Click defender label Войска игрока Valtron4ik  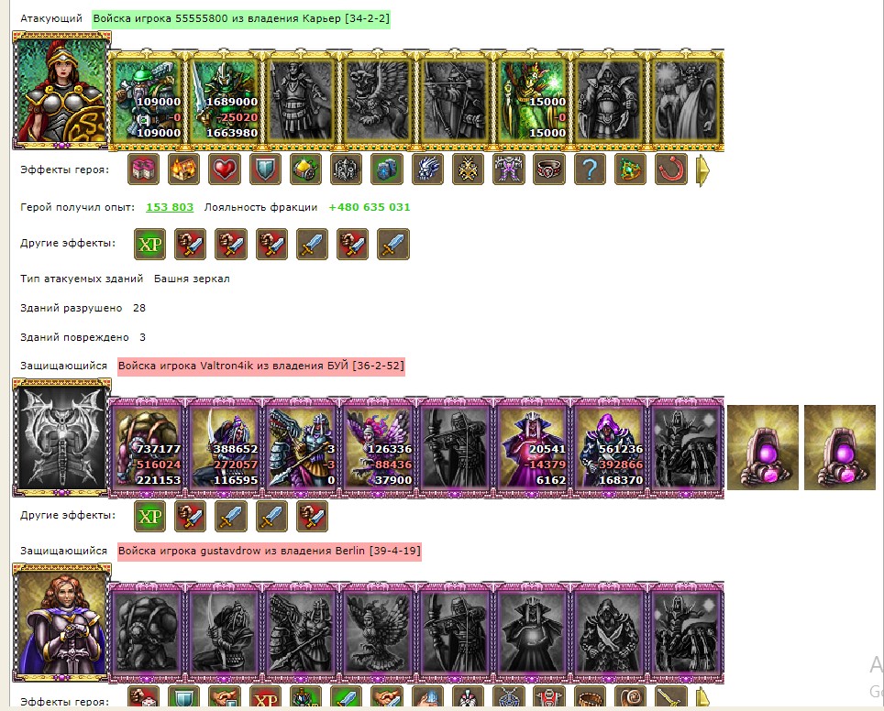tap(261, 366)
